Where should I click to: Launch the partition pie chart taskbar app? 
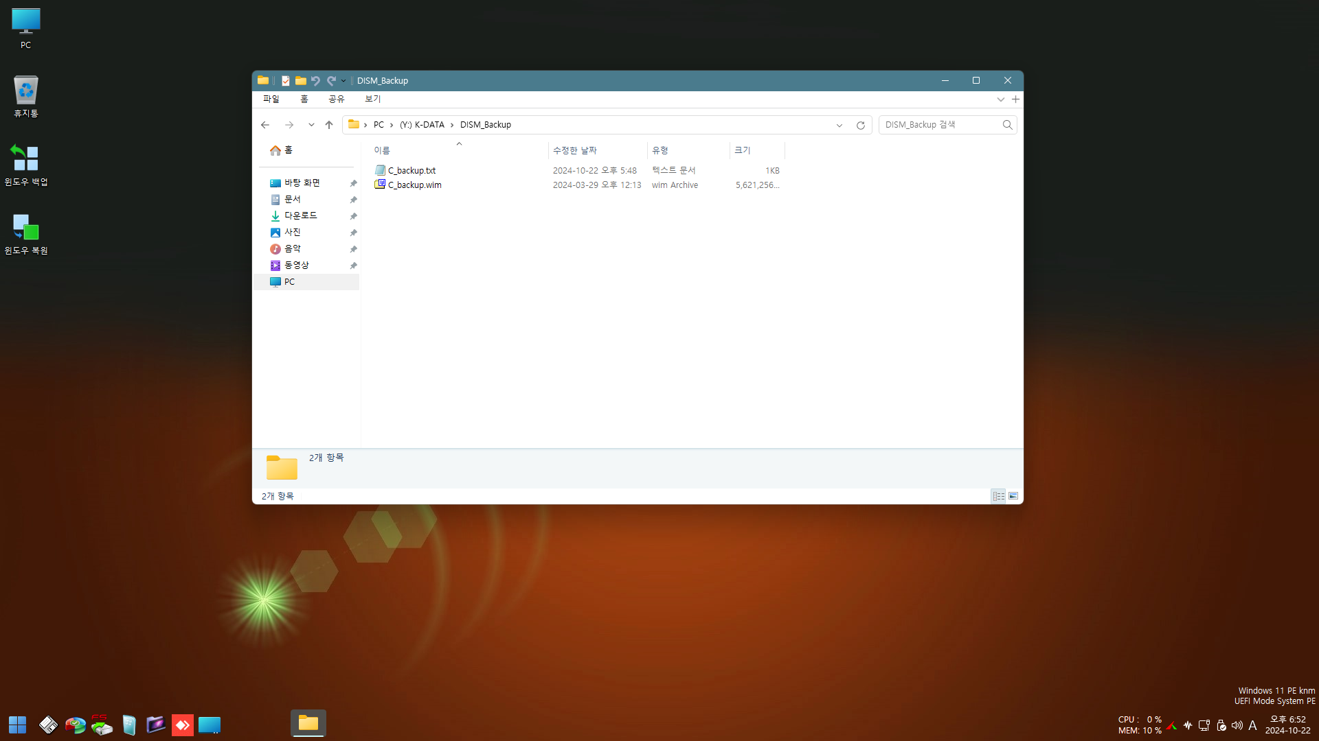[x=76, y=725]
